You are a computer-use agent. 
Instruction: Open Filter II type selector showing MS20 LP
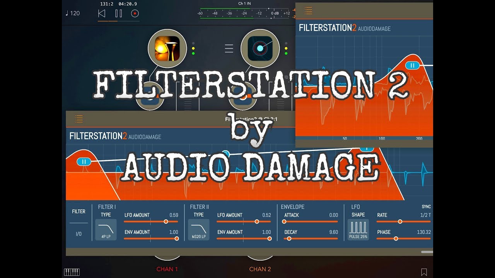click(x=199, y=230)
